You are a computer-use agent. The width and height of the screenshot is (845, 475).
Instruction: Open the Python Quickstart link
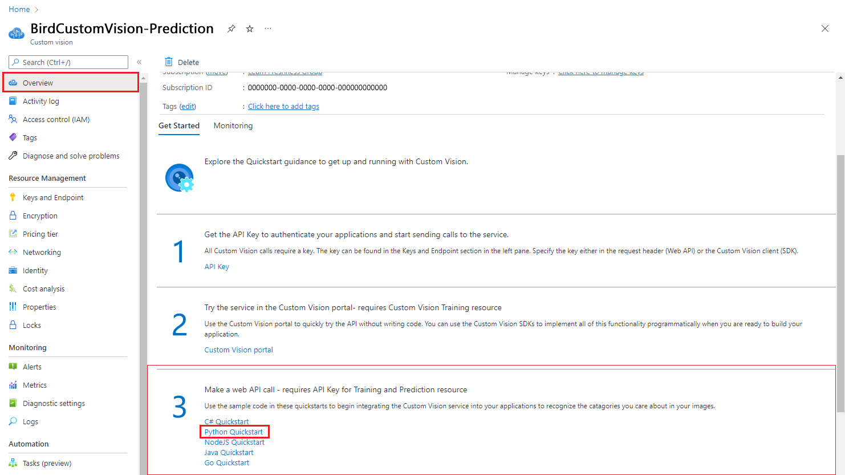coord(234,432)
